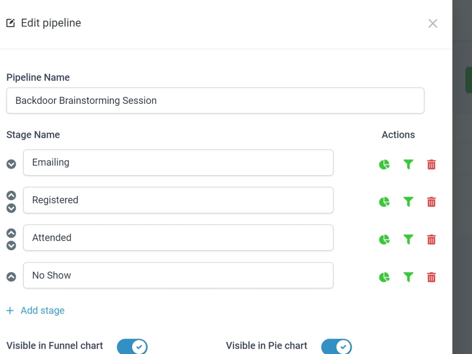Click inside the Pipeline Name field
The height and width of the screenshot is (354, 472).
215,101
